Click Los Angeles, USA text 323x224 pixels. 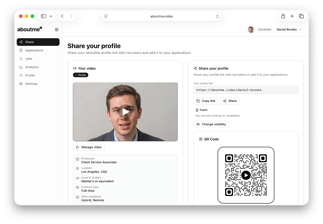tap(94, 172)
